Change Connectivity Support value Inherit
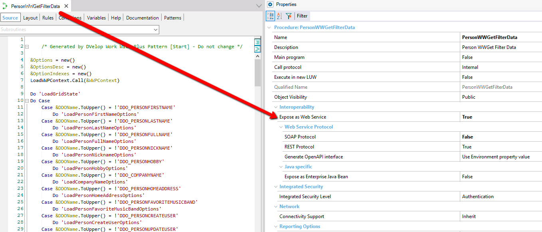This screenshot has width=542, height=232. tap(501, 216)
